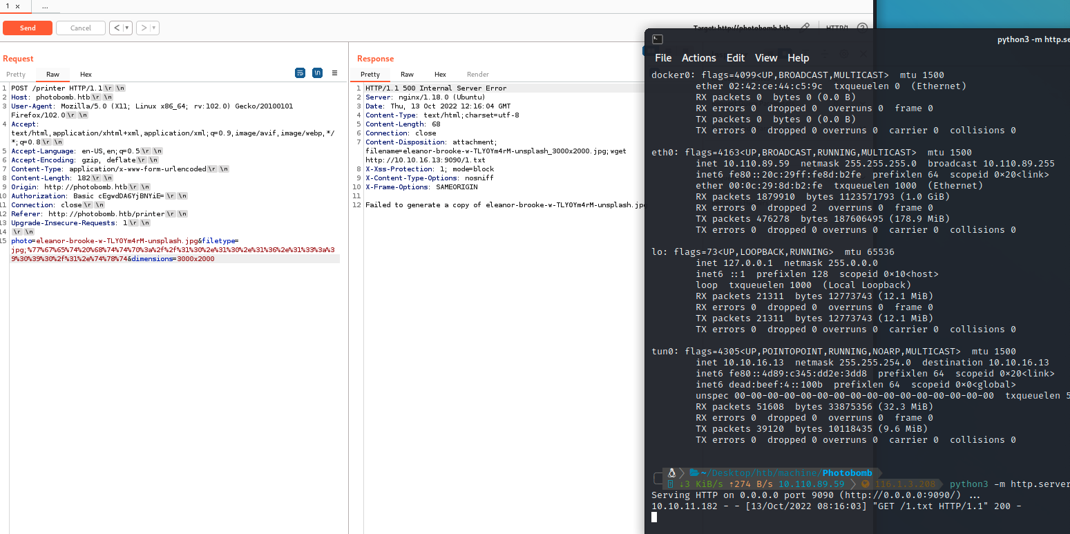Image resolution: width=1070 pixels, height=534 pixels.
Task: Click 'inet 10.10.16.13' tun0 address line
Action: pyautogui.click(x=872, y=363)
